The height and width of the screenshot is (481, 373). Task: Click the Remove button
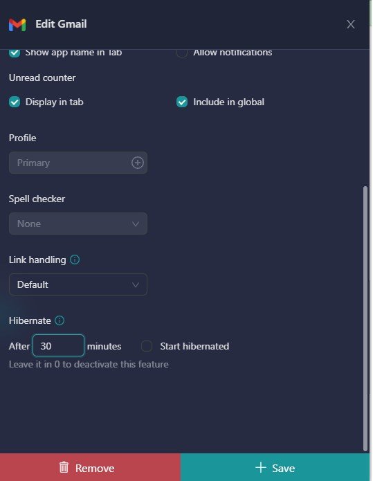[90, 467]
